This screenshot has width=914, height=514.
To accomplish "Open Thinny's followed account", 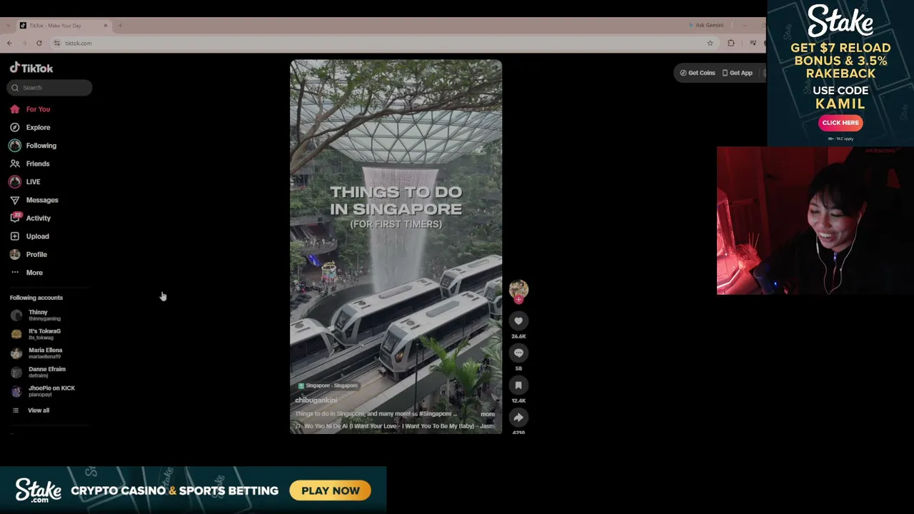I will tap(44, 315).
